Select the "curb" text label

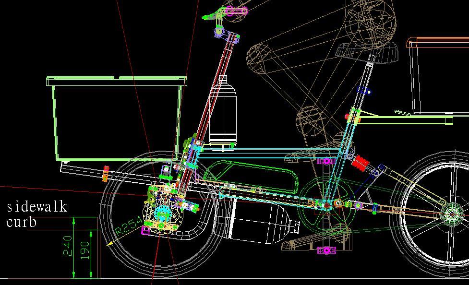pos(22,222)
